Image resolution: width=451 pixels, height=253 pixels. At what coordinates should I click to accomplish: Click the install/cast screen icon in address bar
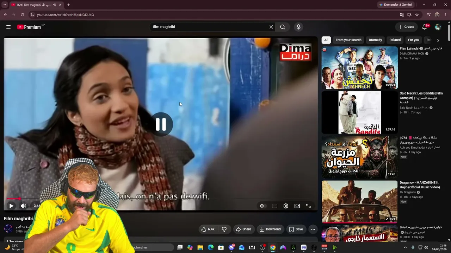[x=409, y=15]
